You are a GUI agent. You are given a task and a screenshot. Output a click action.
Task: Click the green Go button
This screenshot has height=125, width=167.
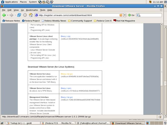tap(131, 15)
